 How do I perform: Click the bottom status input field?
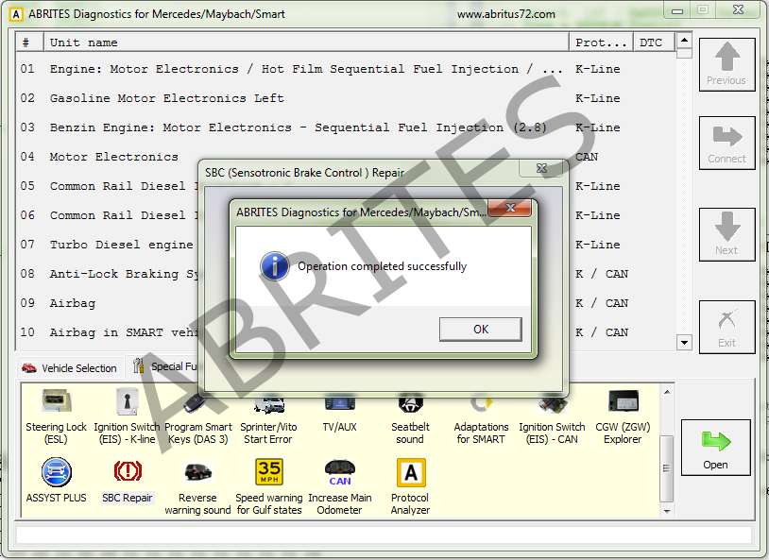(384, 535)
